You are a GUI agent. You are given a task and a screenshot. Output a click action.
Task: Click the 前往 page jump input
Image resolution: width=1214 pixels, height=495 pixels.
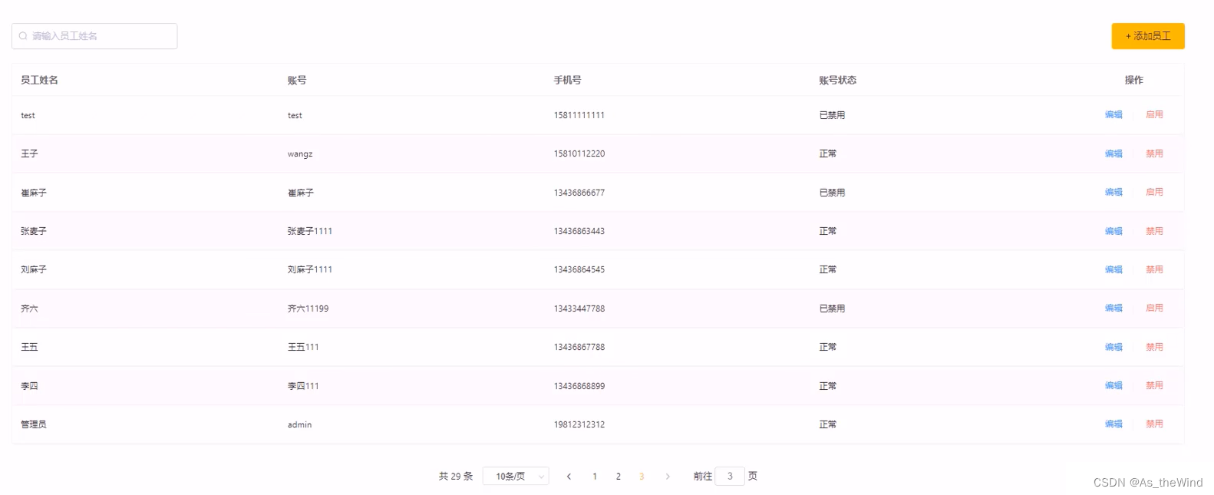point(730,477)
